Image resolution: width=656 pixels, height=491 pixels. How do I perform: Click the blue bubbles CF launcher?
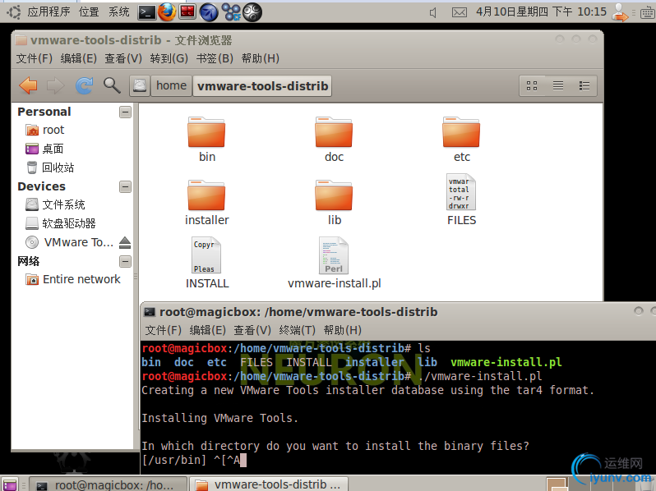pyautogui.click(x=231, y=12)
